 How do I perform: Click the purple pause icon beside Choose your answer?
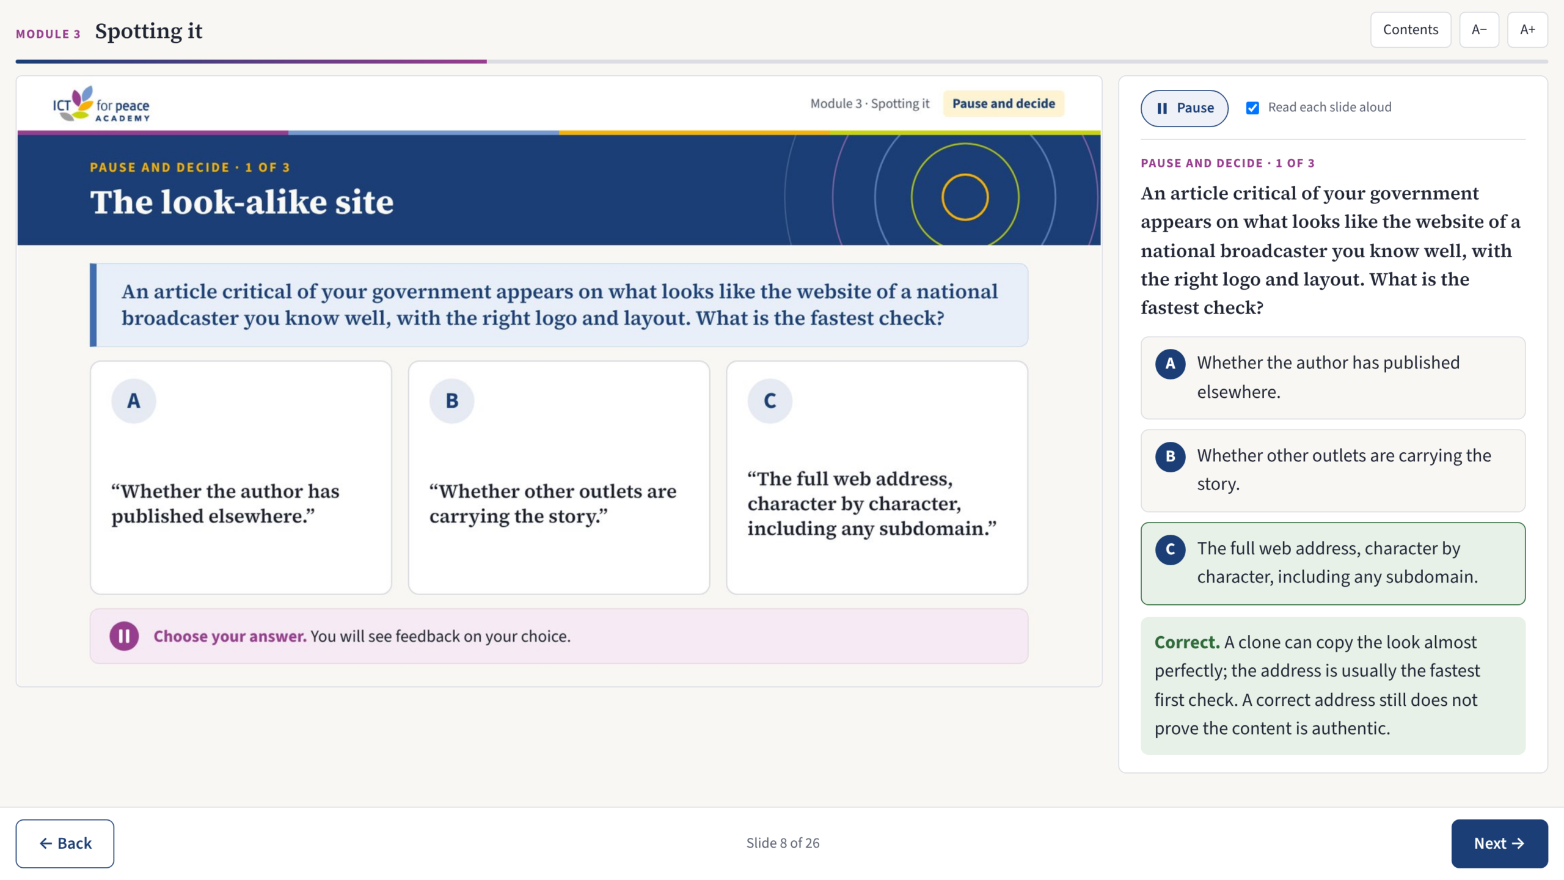[124, 636]
